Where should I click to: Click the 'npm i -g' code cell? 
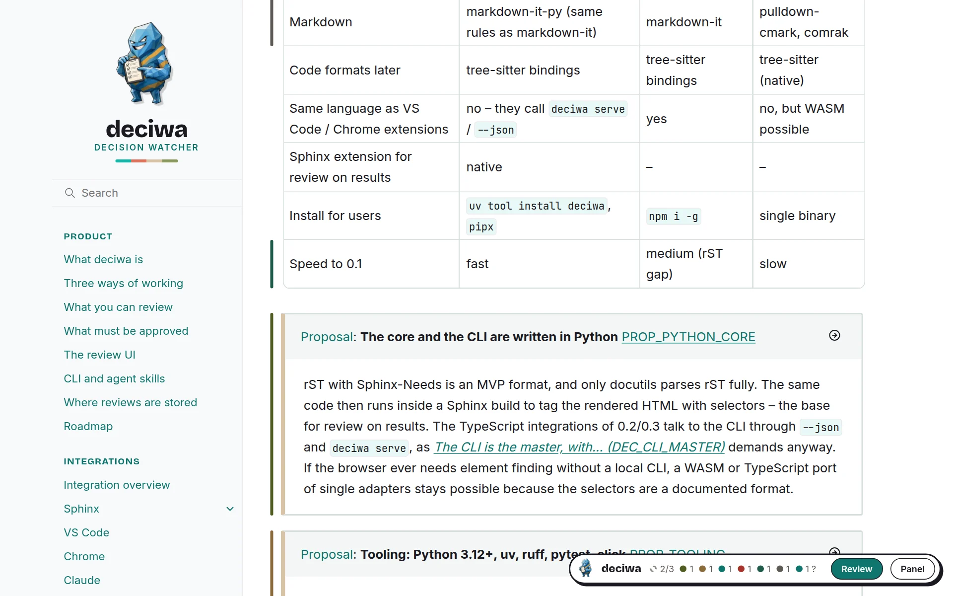[673, 217]
